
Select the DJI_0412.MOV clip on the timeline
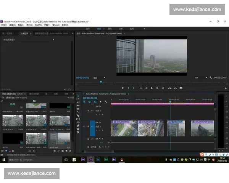tap(150, 128)
